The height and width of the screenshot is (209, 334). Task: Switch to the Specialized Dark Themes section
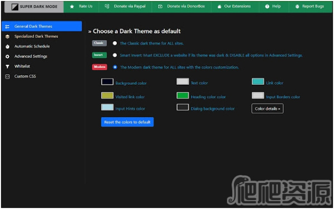pyautogui.click(x=42, y=36)
